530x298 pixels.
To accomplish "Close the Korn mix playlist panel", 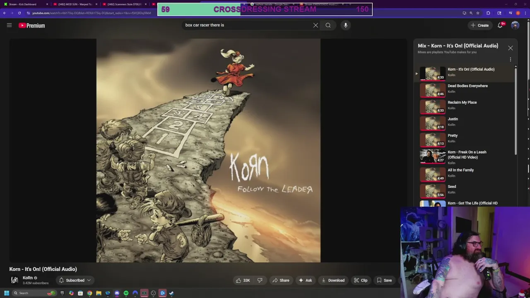I will (x=511, y=48).
